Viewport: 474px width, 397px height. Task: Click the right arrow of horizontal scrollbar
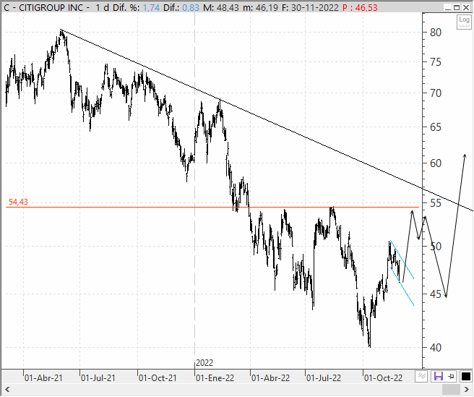click(x=467, y=390)
